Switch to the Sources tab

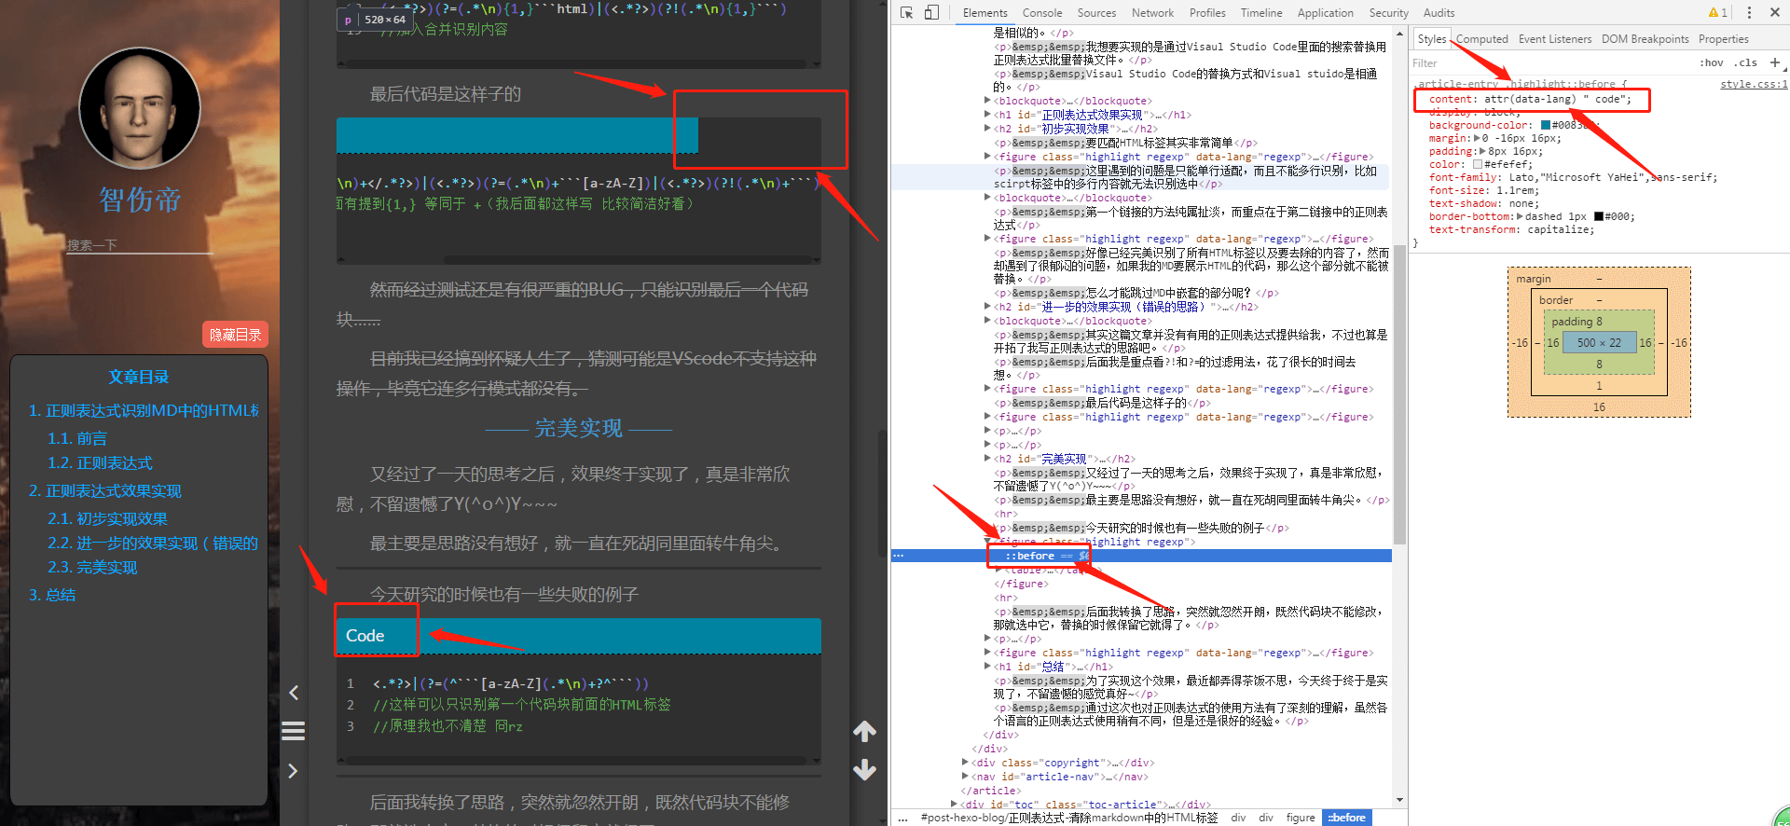click(x=1096, y=13)
